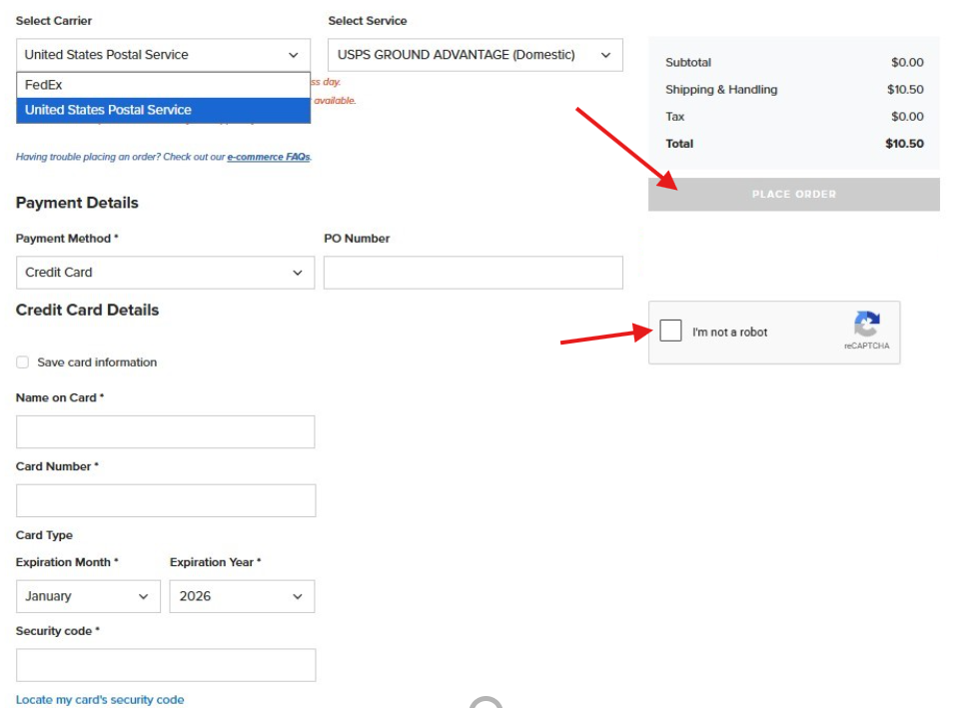The image size is (962, 708).
Task: Open Locate my card's security code link
Action: tap(99, 699)
